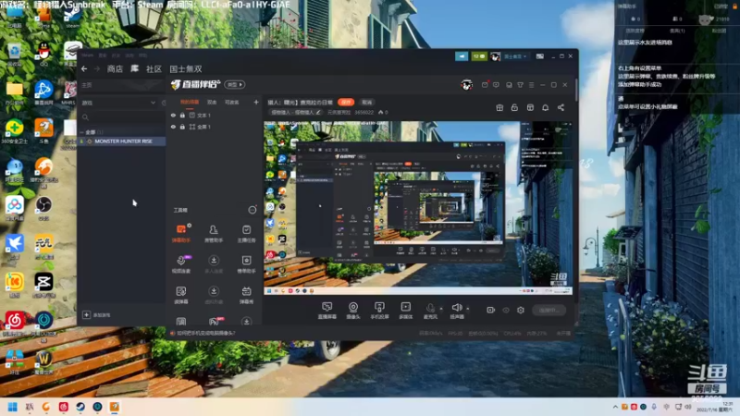
Task: Open the 视频连麦 tool
Action: tap(181, 263)
